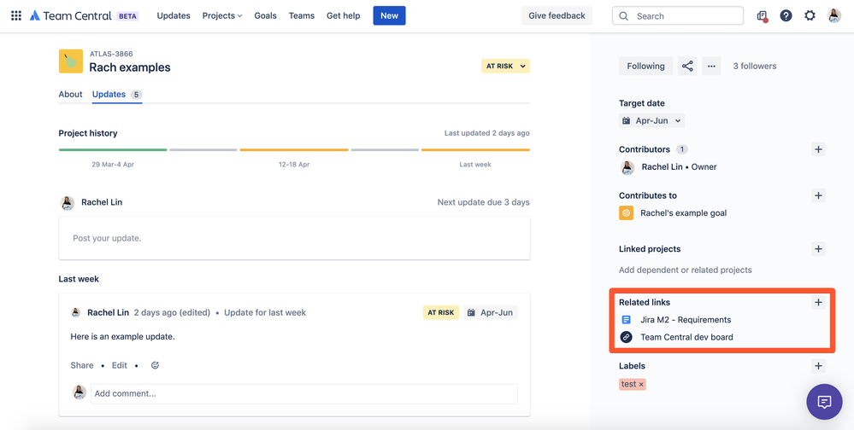Screen dimensions: 854x430
Task: Add an emoji reaction to the update
Action: pos(155,365)
